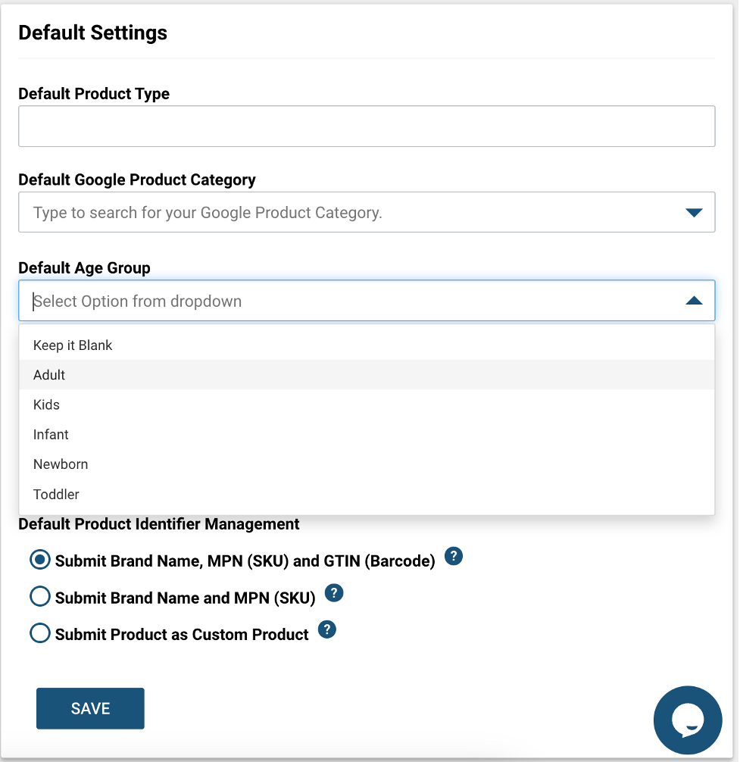
Task: Choose Toddler from the age group list
Action: click(x=367, y=494)
